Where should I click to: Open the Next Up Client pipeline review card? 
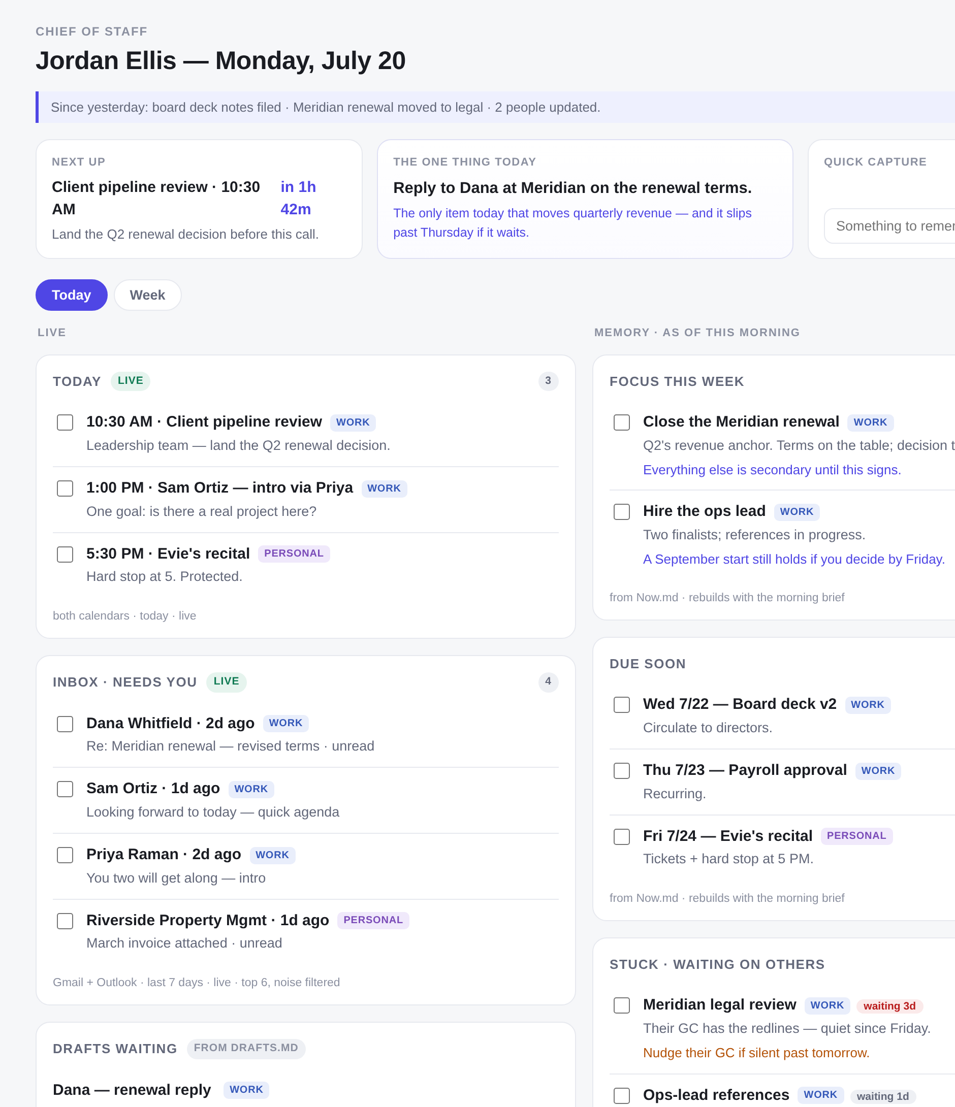coord(199,199)
